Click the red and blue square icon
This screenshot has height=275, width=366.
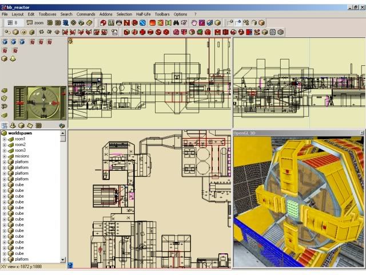pyautogui.click(x=249, y=32)
